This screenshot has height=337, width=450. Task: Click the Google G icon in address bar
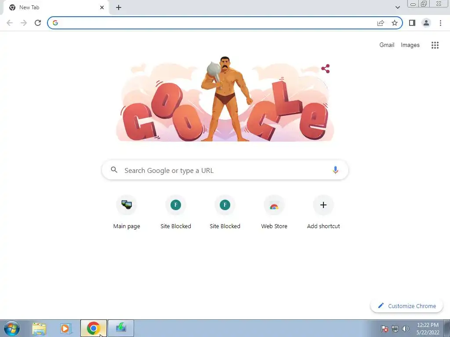55,23
